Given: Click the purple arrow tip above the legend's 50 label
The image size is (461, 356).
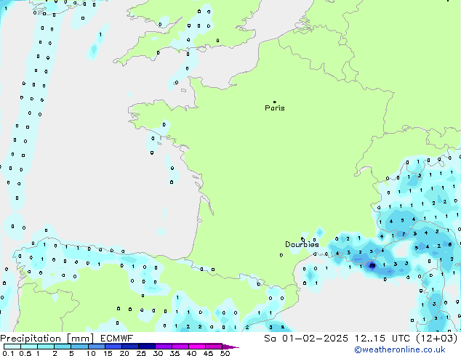Looking at the screenshot, I should click(231, 347).
